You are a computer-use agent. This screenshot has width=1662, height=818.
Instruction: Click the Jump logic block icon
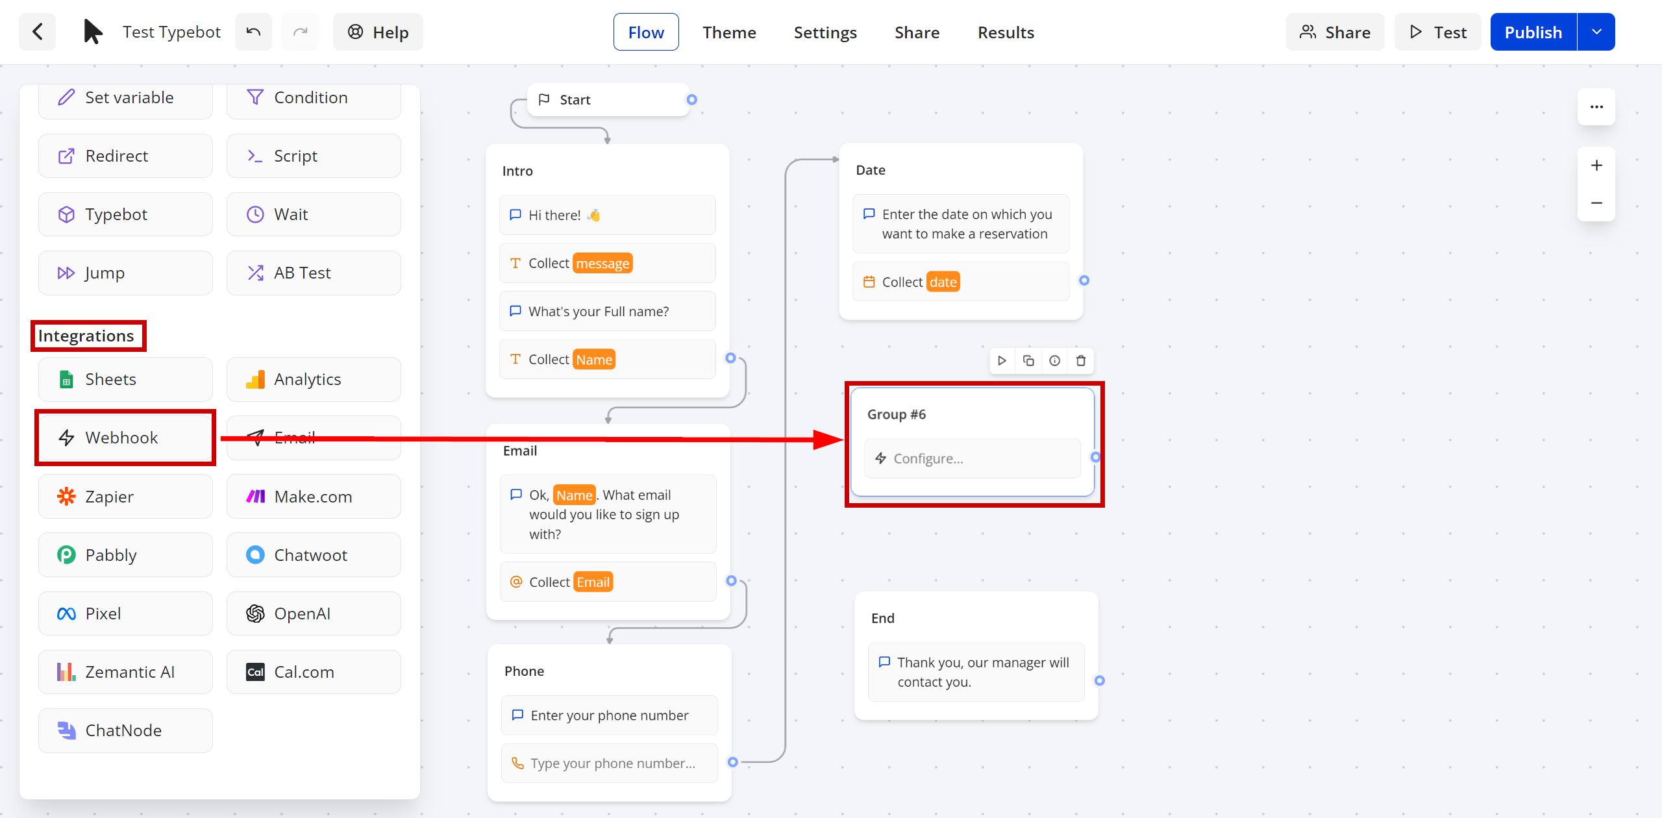[66, 273]
